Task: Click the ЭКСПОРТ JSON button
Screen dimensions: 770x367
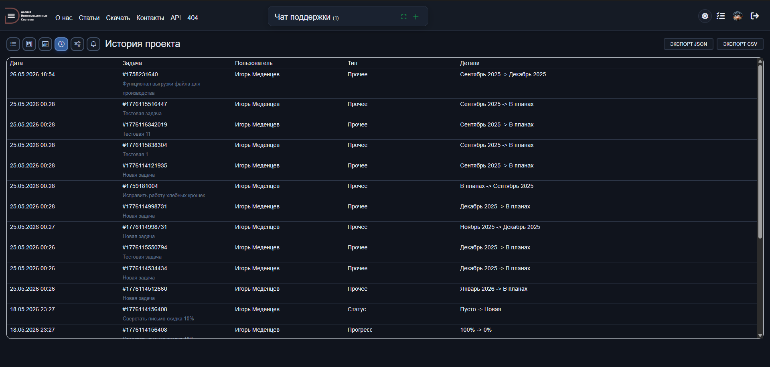Action: [x=688, y=44]
